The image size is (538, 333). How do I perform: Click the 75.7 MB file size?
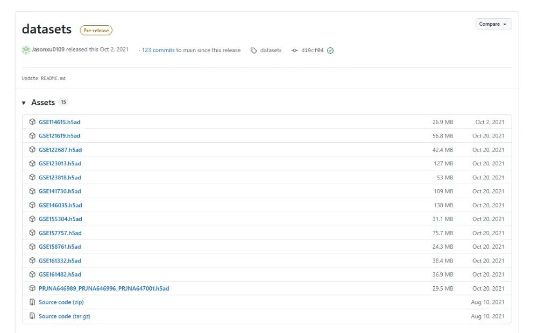(x=443, y=233)
